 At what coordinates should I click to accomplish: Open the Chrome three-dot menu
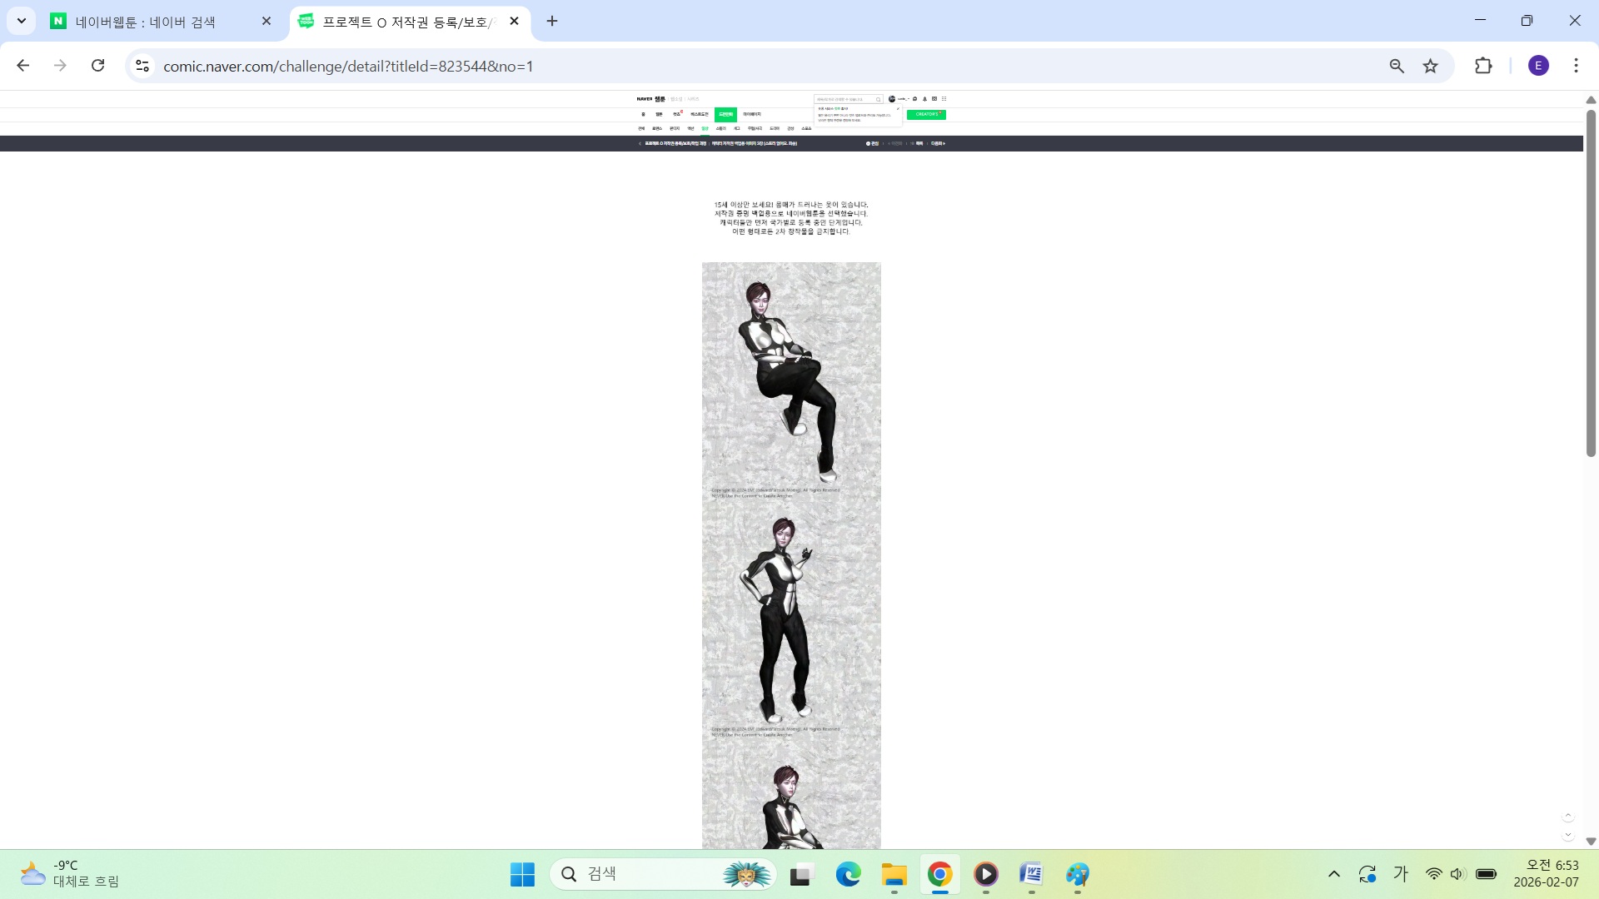(1576, 66)
